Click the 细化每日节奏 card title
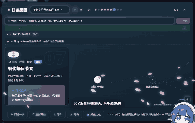The image size is (195, 123). tap(21, 68)
